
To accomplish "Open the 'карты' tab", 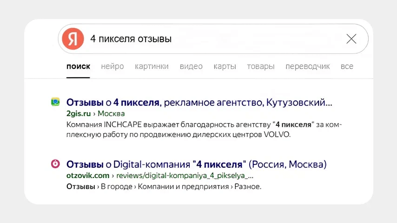I will pos(225,66).
